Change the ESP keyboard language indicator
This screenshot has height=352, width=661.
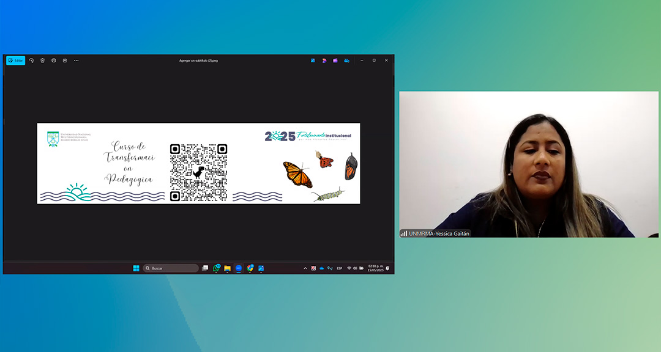[x=339, y=268]
